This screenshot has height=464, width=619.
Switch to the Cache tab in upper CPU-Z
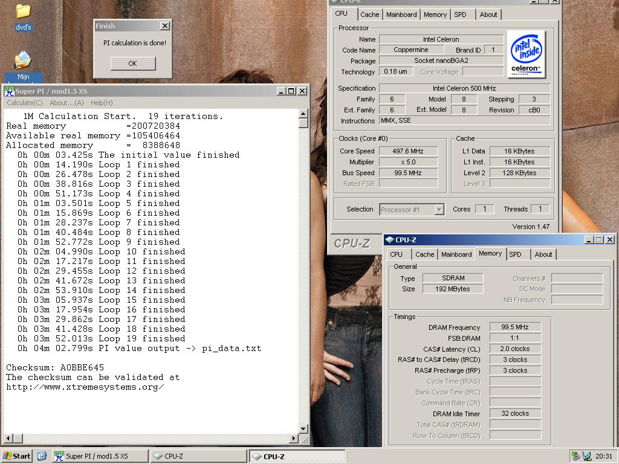click(369, 14)
